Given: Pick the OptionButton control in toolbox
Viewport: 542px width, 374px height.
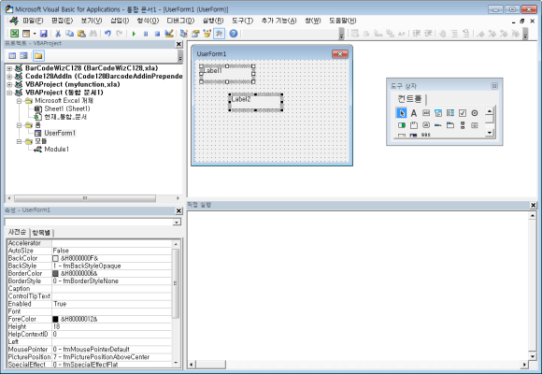Looking at the screenshot, I should click(x=475, y=113).
